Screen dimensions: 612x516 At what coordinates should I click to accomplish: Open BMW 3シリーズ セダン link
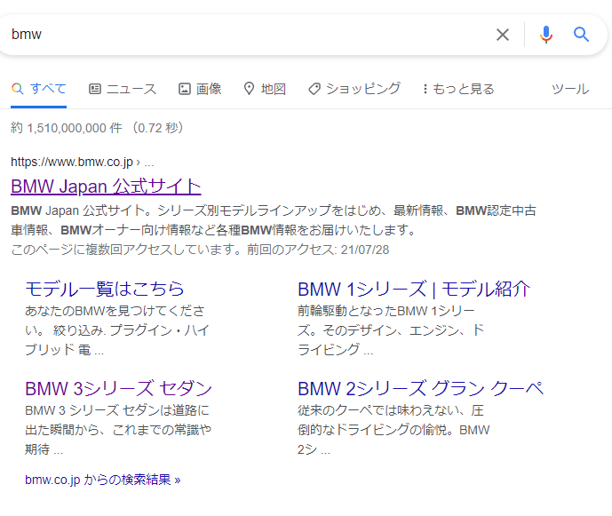point(118,388)
